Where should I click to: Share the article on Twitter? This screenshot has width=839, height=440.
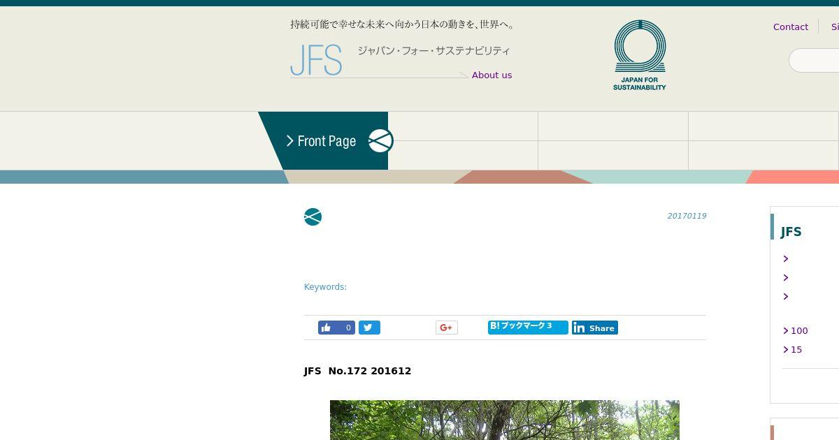(x=369, y=328)
